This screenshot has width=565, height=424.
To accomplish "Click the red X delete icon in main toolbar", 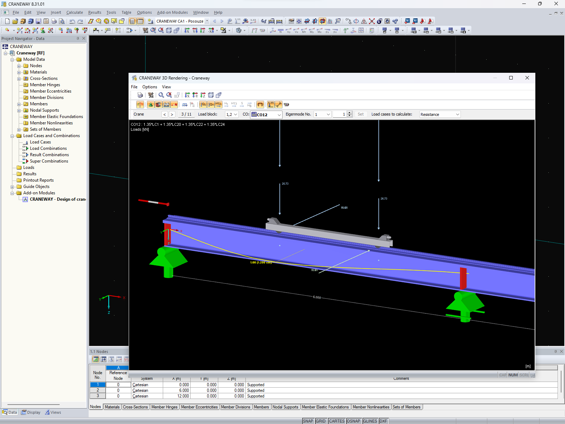I will [372, 21].
